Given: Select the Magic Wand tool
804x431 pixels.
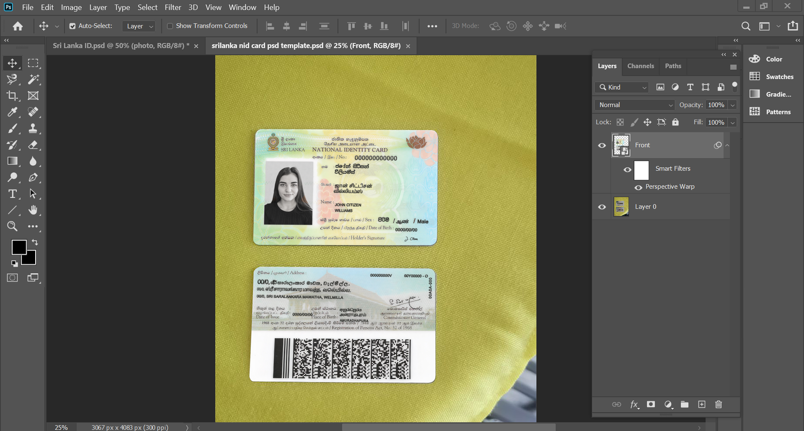Looking at the screenshot, I should coord(33,79).
